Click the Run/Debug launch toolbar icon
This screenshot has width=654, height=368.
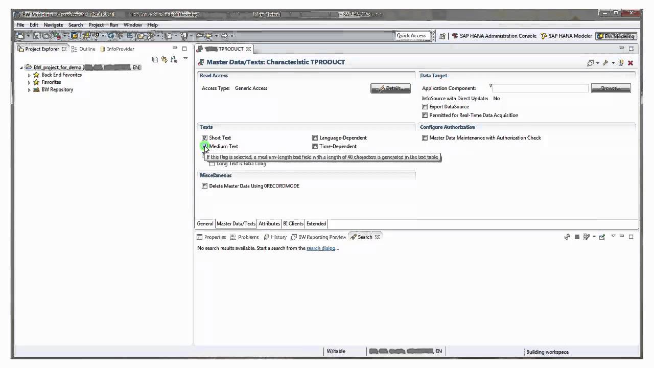pyautogui.click(x=56, y=36)
